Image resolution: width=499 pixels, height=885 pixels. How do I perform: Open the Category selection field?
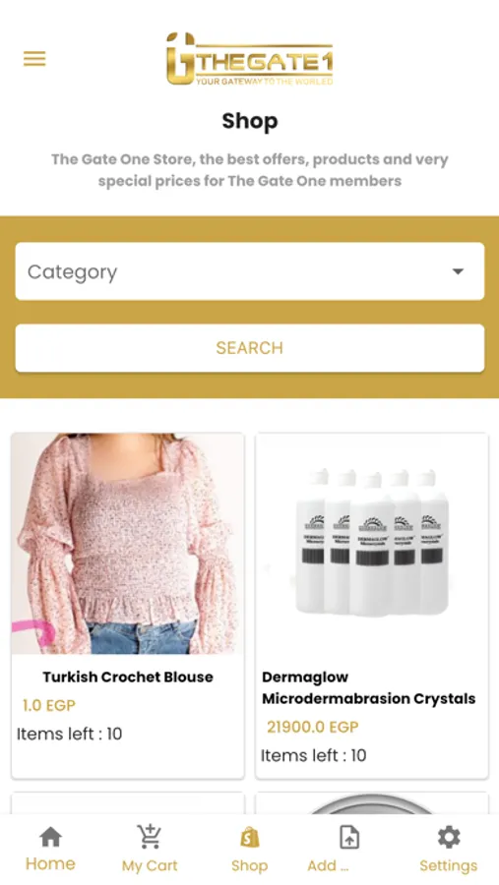click(x=249, y=271)
